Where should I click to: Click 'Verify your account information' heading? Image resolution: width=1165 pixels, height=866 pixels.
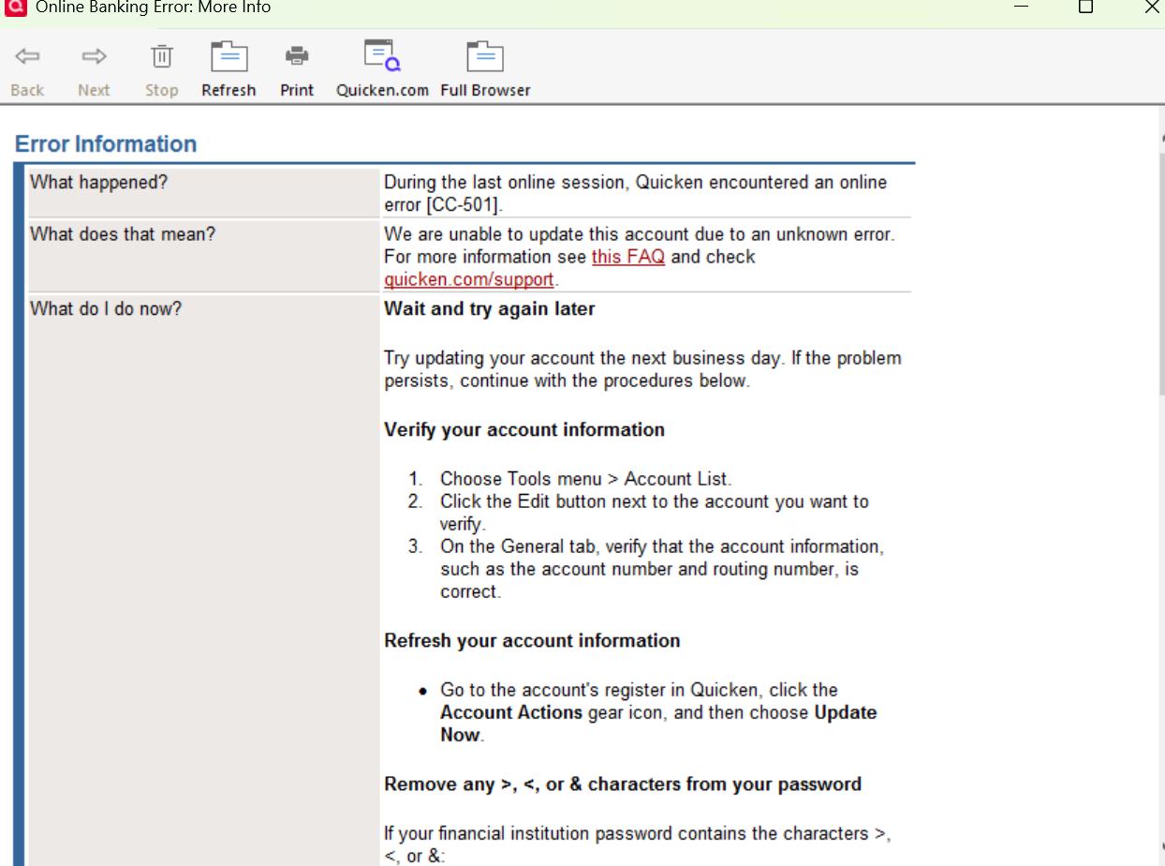524,429
